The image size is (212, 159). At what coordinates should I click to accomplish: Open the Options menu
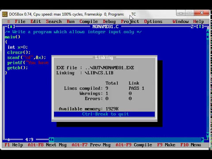(x=153, y=22)
